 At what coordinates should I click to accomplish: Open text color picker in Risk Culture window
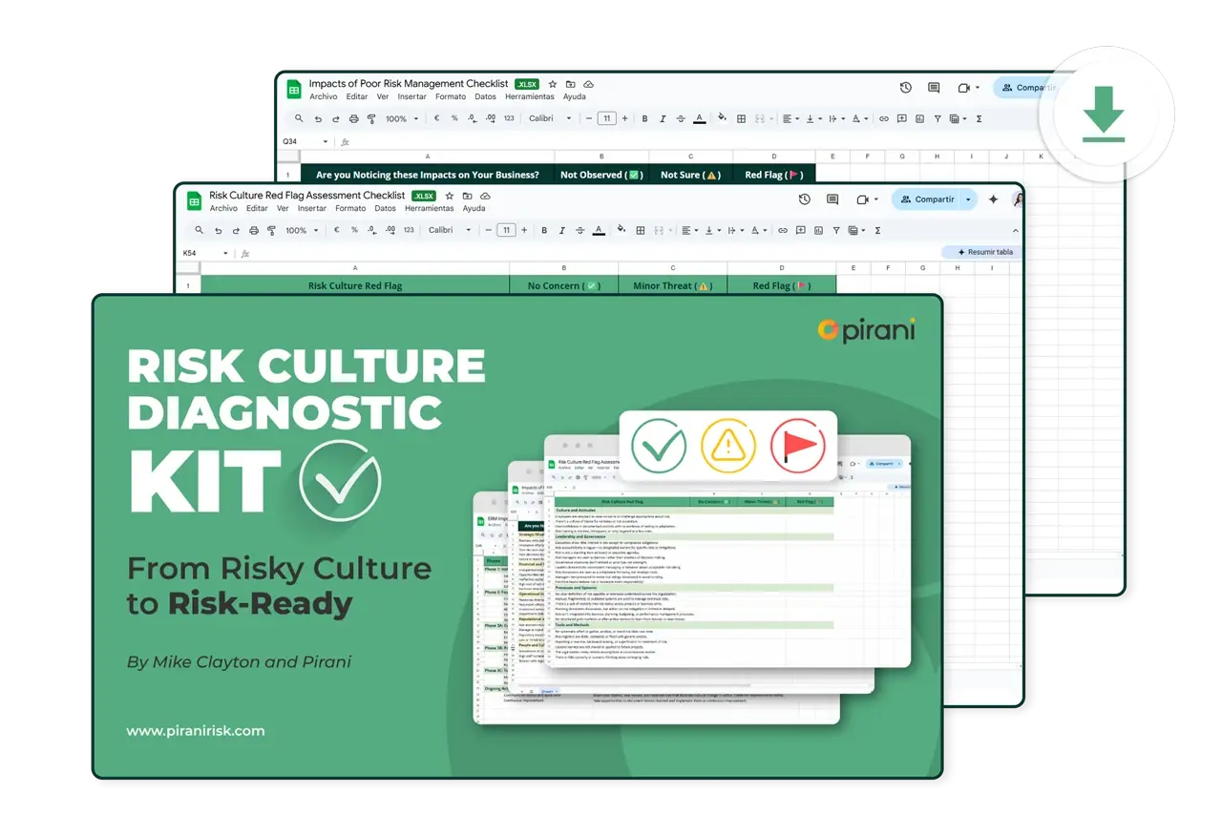tap(599, 230)
